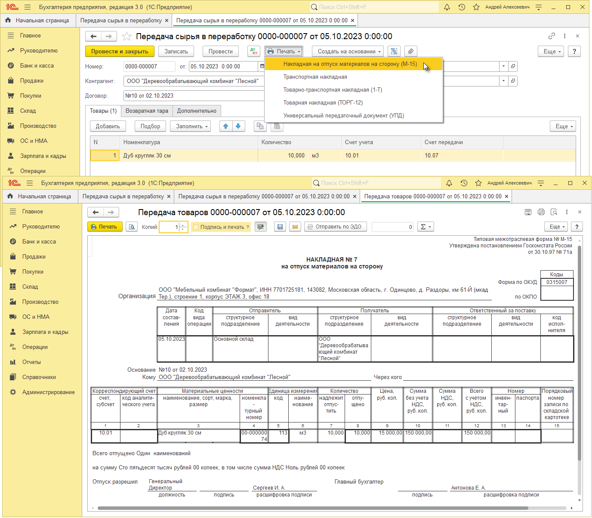Image resolution: width=592 pixels, height=518 pixels.
Task: Toggle edit mode icon in print form
Action: (x=260, y=227)
